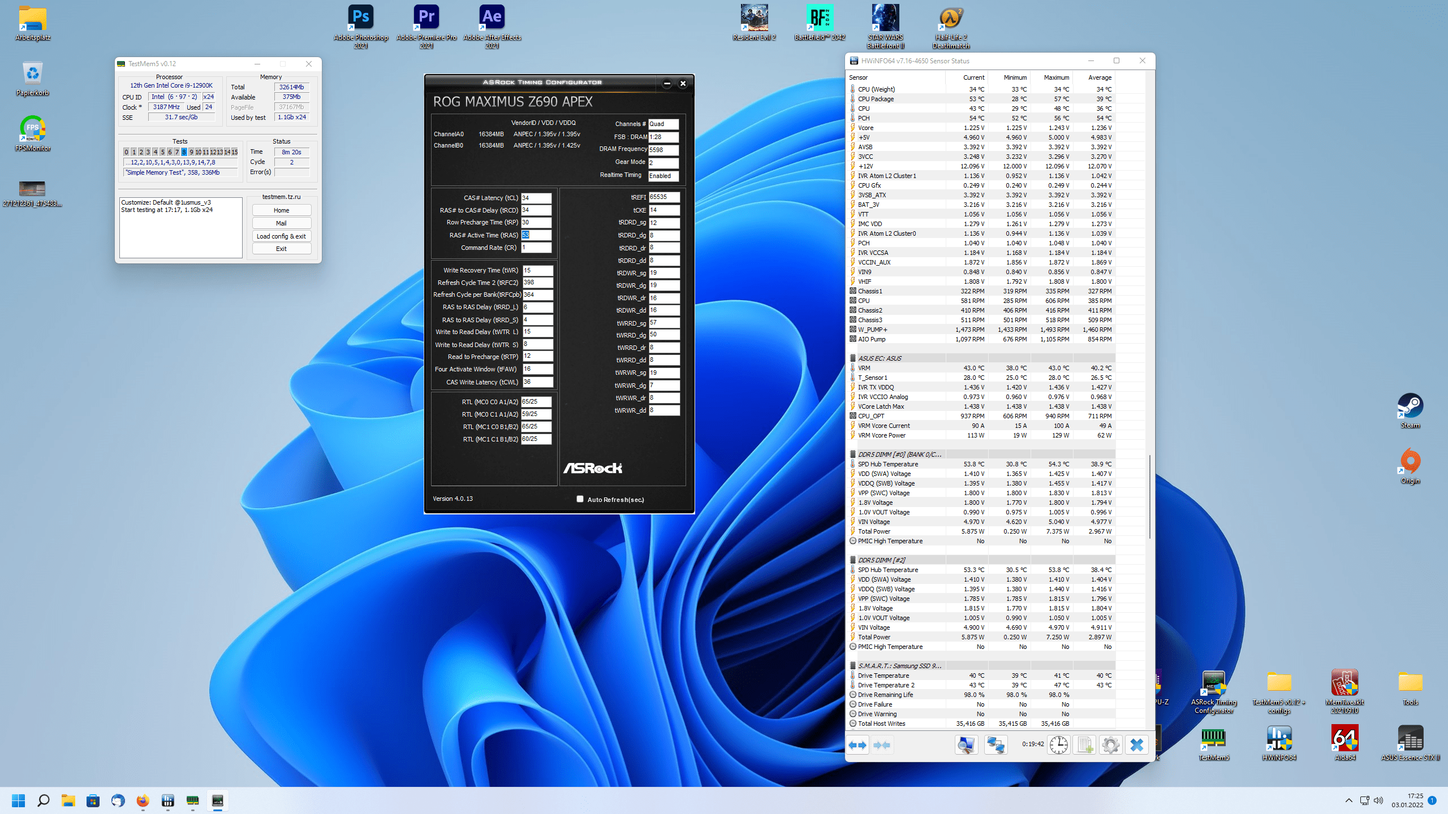Launch Half-Life 2 Deathmatch icon
Image resolution: width=1448 pixels, height=814 pixels.
[951, 27]
